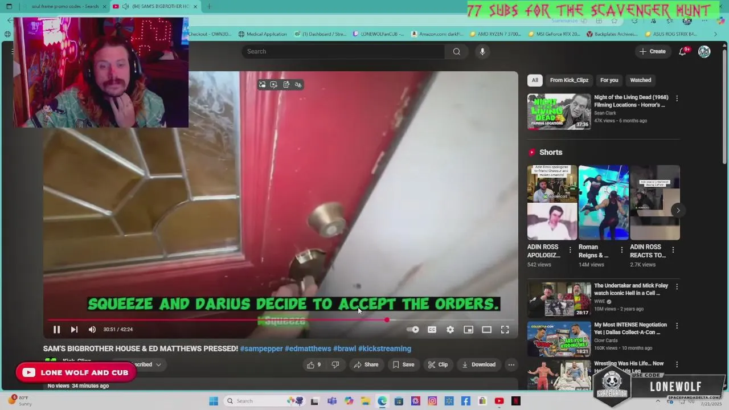Open the ADIN ROSS APOLOGIZ... short

[552, 202]
